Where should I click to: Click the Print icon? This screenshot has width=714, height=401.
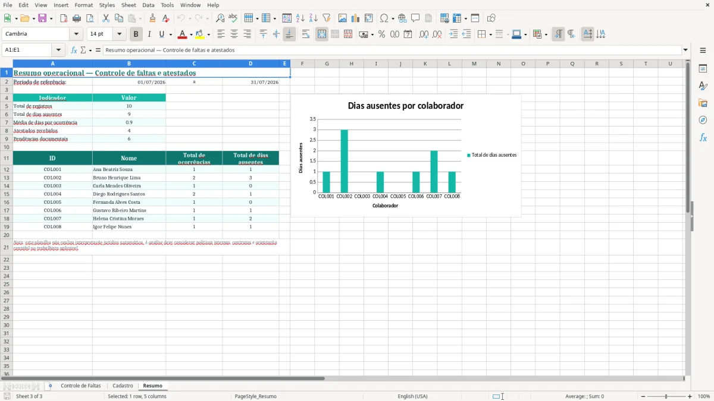(x=77, y=18)
